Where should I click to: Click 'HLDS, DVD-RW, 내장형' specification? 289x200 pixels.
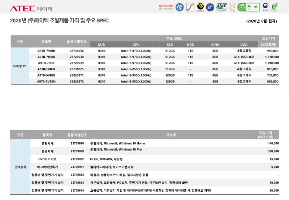pyautogui.click(x=106, y=159)
